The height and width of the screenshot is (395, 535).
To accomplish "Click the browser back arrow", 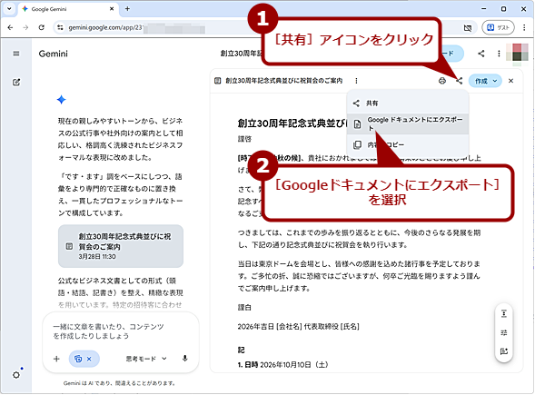I will tap(10, 27).
